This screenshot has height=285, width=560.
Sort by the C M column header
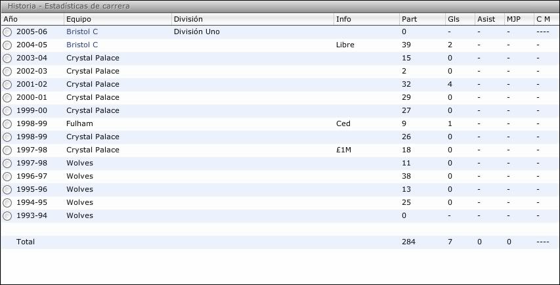click(547, 19)
